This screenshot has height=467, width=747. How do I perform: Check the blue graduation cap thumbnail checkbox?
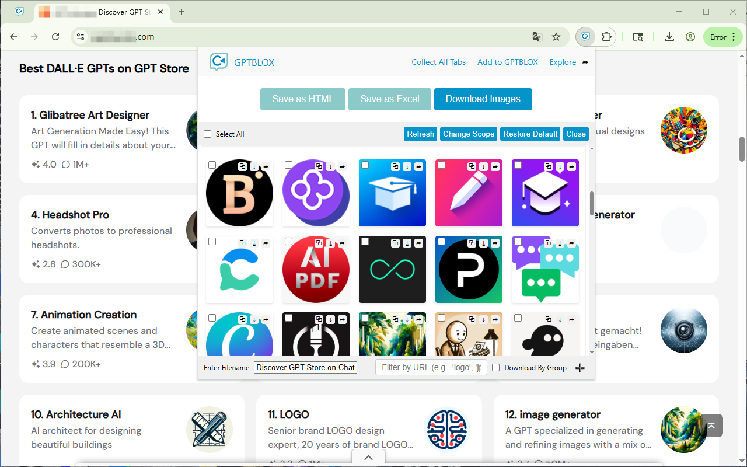[365, 164]
